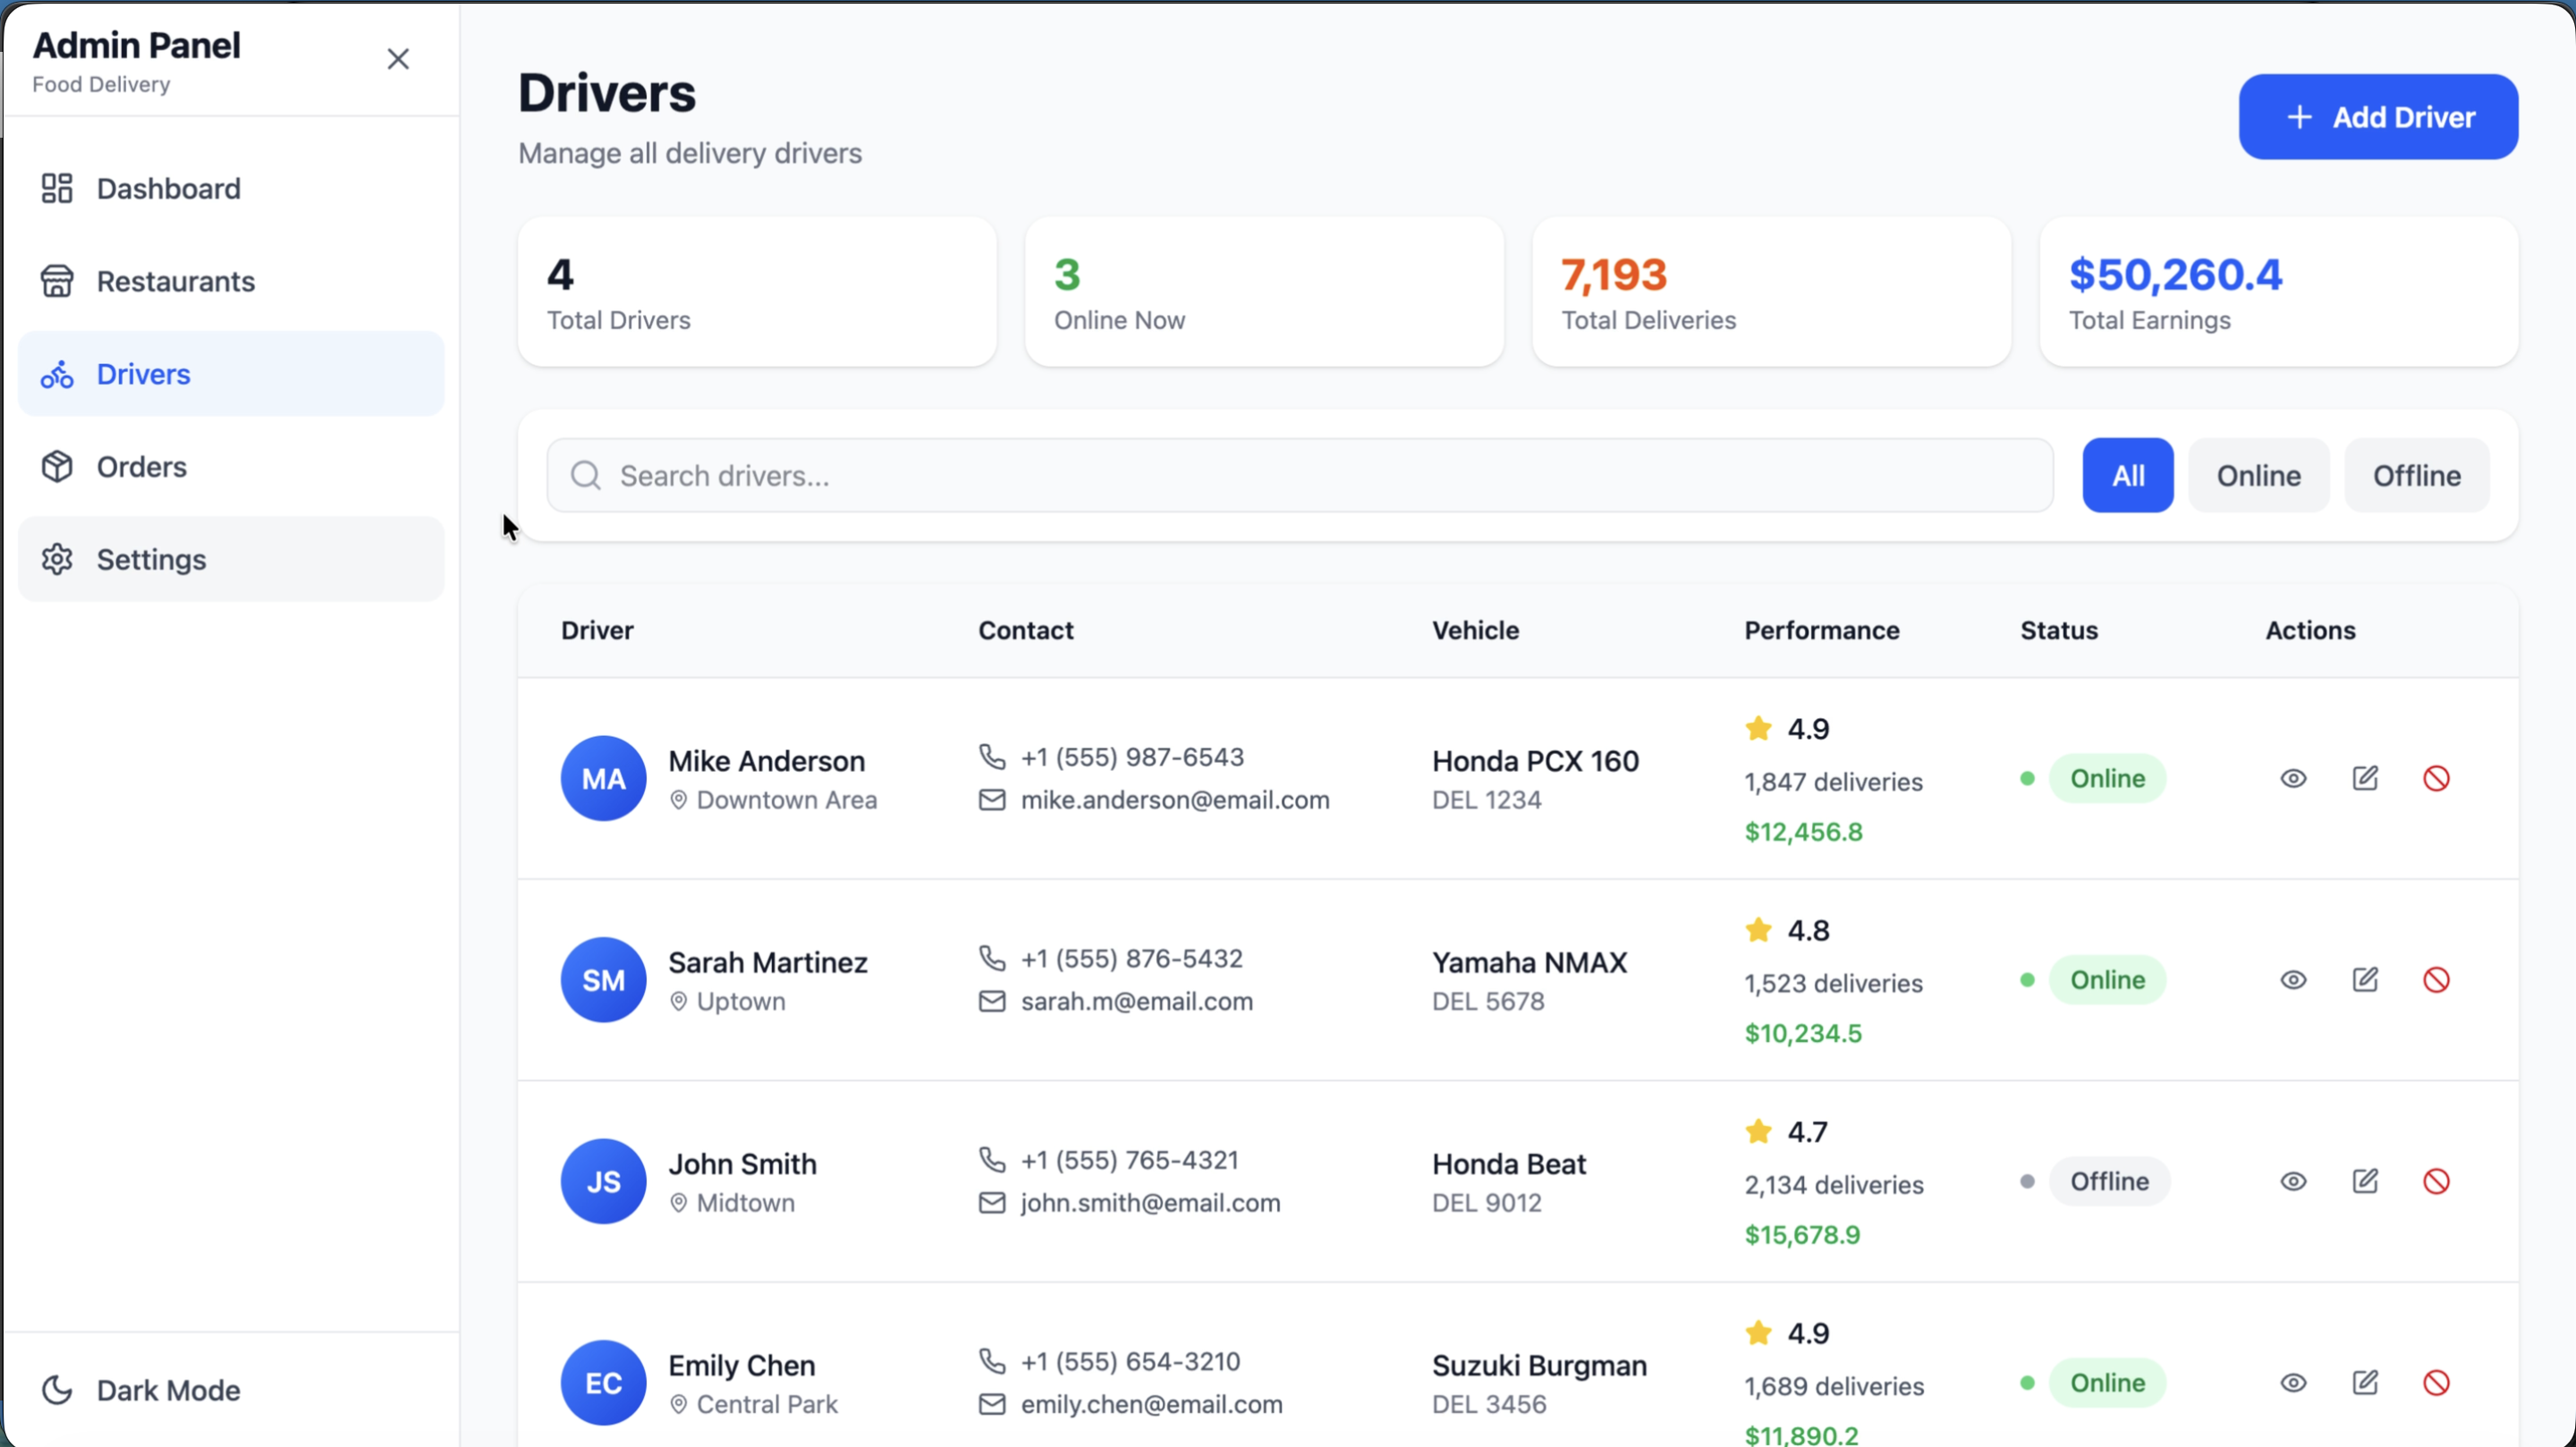View Mike Anderson's details (eye icon)
Viewport: 2576px width, 1447px height.
click(2293, 779)
